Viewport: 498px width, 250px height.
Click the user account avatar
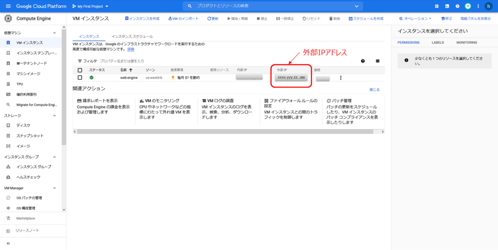click(488, 6)
